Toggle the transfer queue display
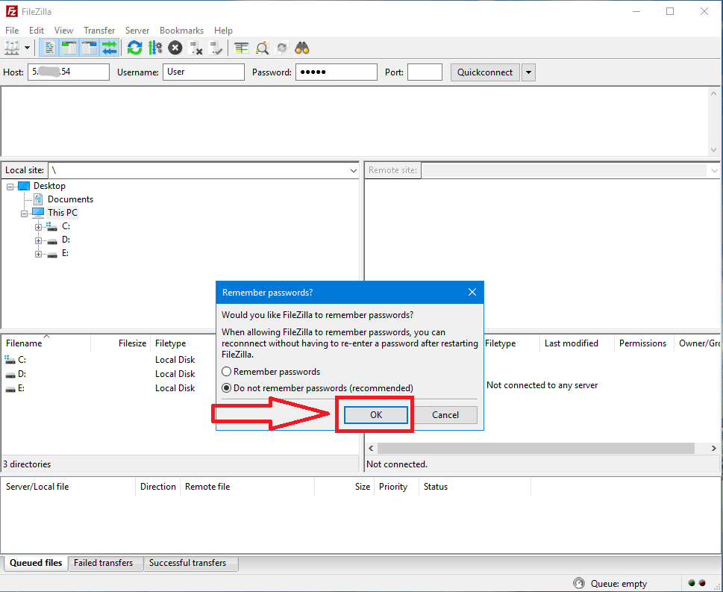The image size is (723, 592). (x=109, y=47)
